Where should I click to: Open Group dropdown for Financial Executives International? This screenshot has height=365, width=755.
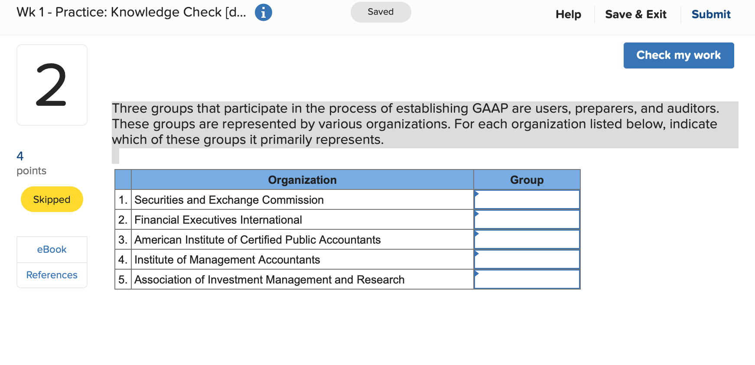click(527, 219)
